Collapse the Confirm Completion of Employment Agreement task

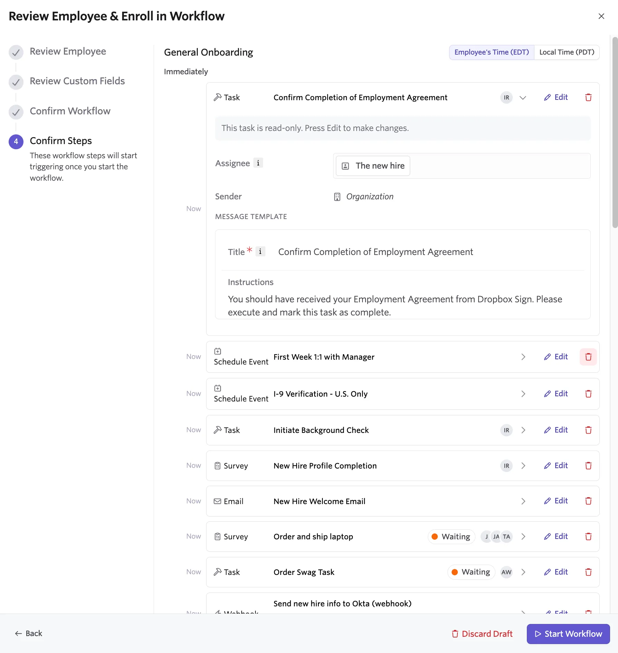523,97
